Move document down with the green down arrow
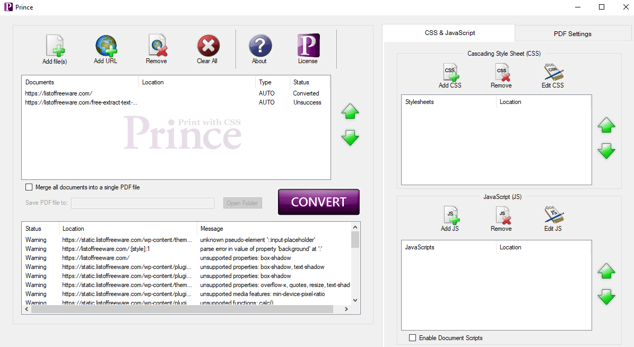The width and height of the screenshot is (634, 347). 350,137
